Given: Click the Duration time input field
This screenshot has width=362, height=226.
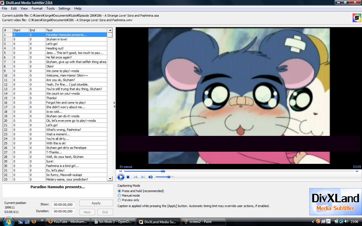Looking at the screenshot, I should click(x=63, y=211).
